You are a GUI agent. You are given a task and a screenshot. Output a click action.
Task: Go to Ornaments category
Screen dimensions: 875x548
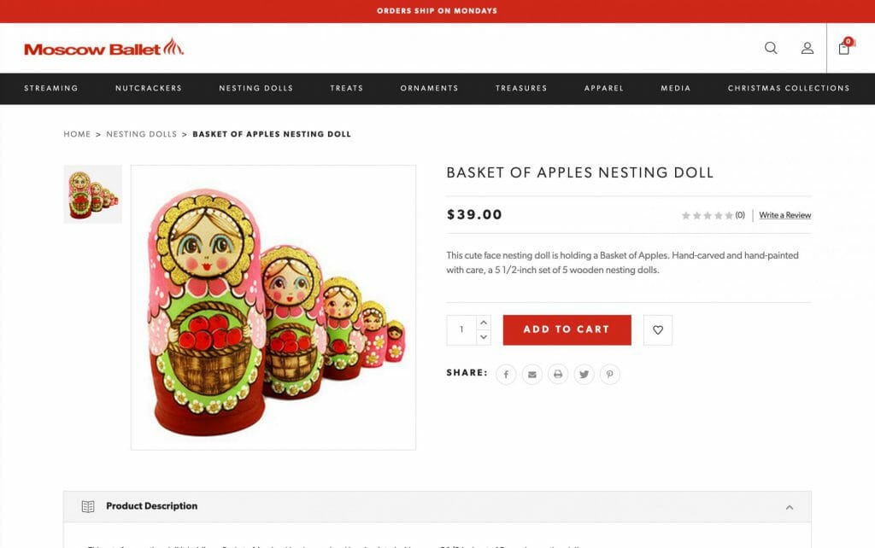[429, 88]
